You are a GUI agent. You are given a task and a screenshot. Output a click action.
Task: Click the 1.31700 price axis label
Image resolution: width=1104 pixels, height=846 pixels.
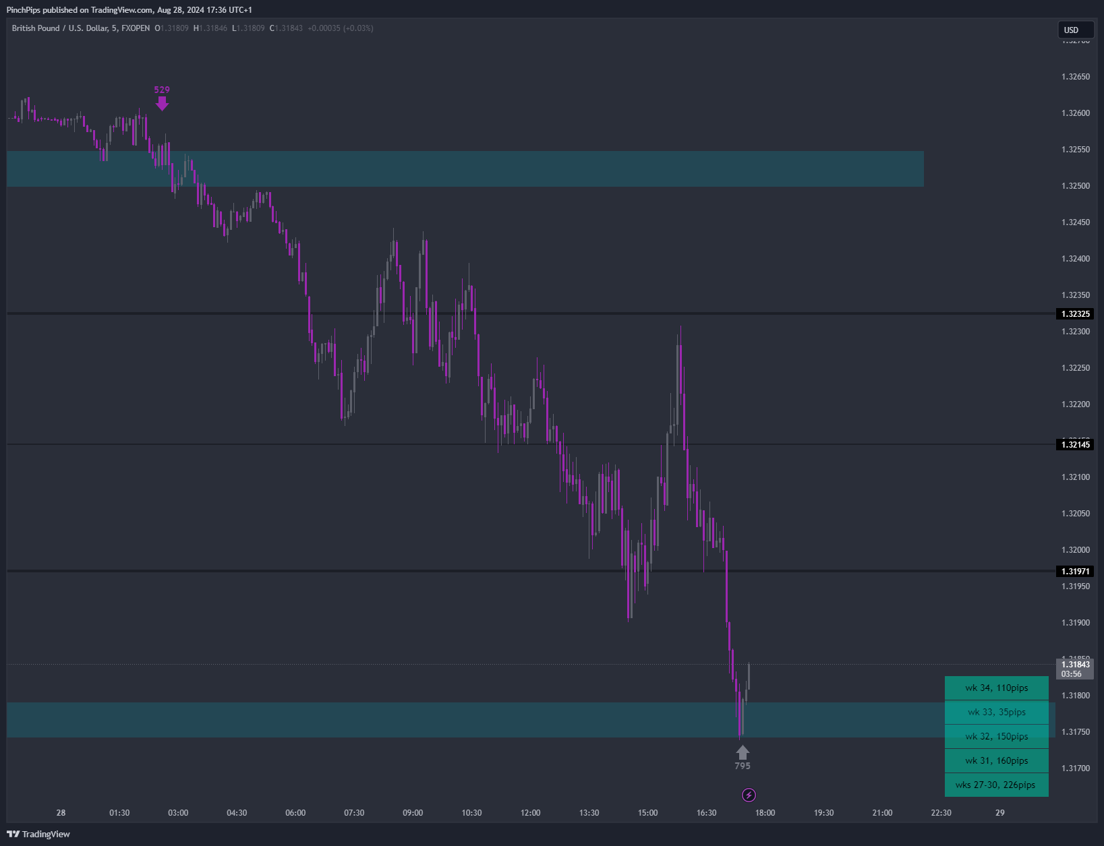click(x=1076, y=768)
